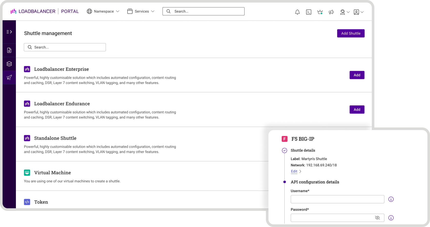Select the Token heading
Image resolution: width=430 pixels, height=227 pixels.
41,202
